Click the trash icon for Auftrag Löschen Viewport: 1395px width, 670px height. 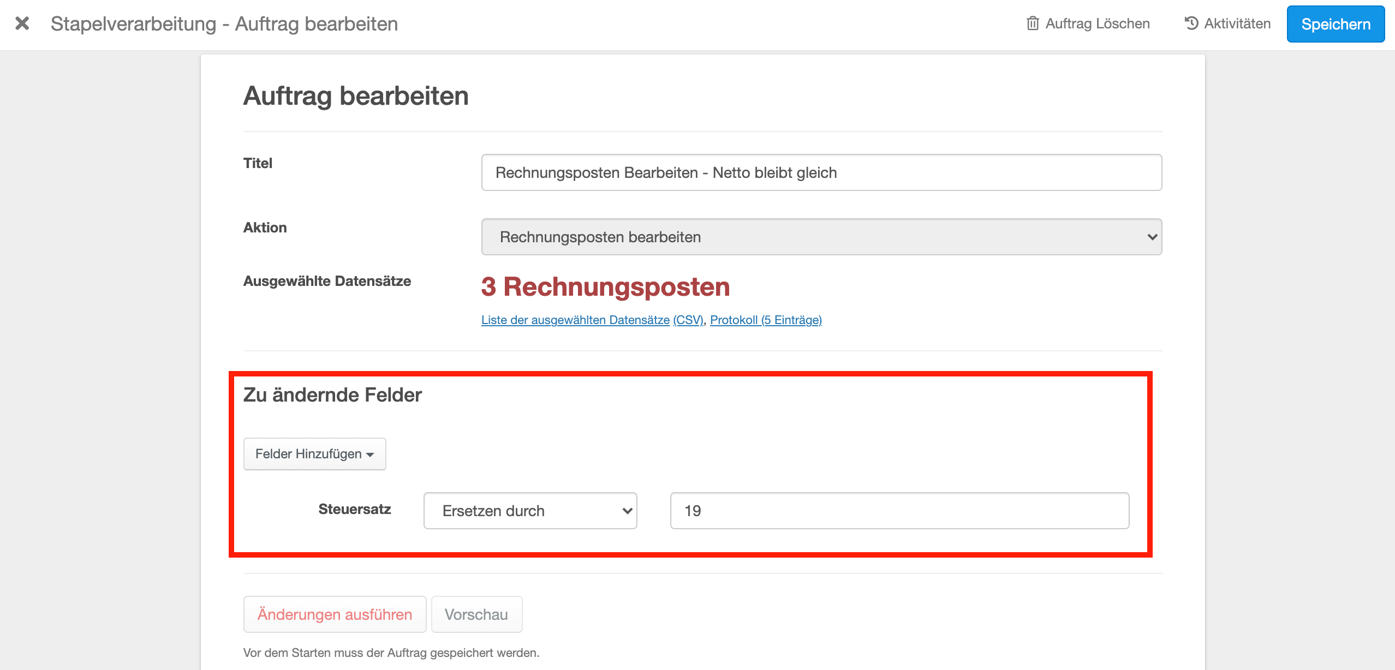[1032, 23]
